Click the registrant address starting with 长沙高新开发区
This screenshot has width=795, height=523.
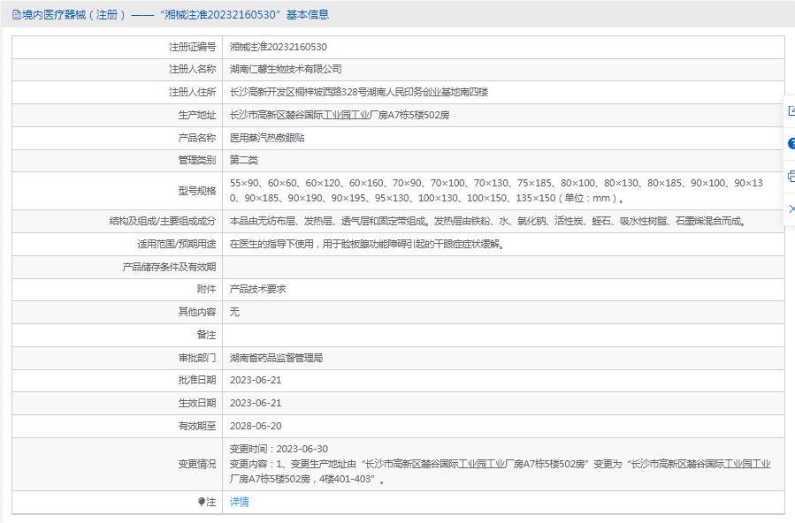click(358, 93)
